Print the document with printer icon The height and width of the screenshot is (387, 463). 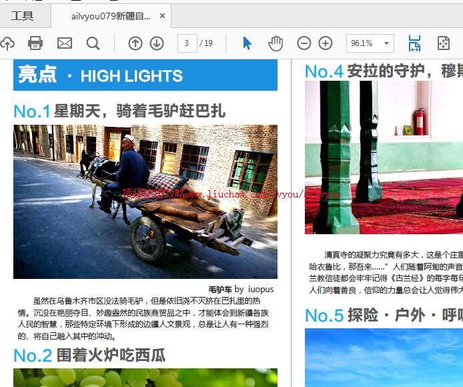[35, 43]
